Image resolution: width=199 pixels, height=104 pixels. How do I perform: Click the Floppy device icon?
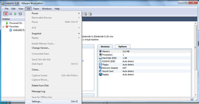100,65
